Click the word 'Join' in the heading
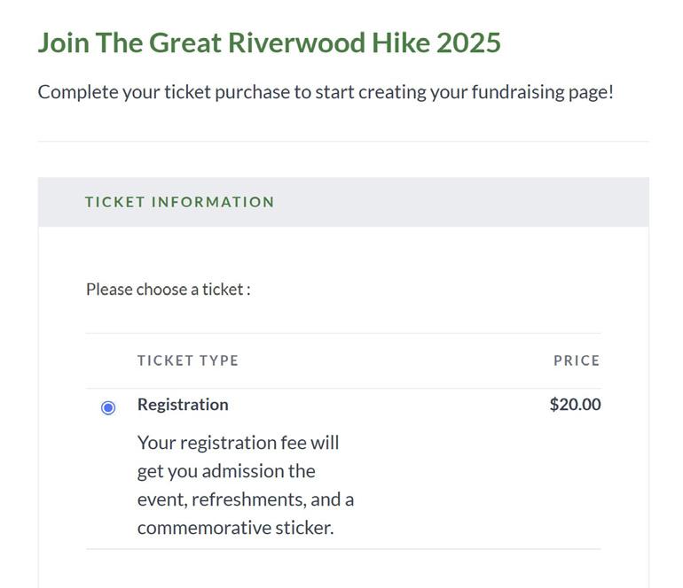 click(x=63, y=43)
